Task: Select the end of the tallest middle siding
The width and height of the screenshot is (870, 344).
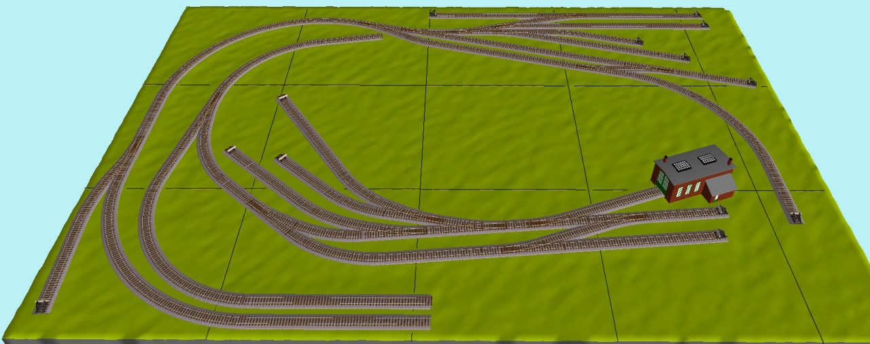Action: (283, 99)
